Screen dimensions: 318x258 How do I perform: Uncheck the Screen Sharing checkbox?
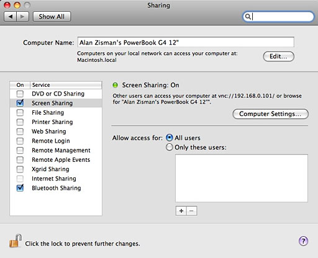click(x=20, y=103)
